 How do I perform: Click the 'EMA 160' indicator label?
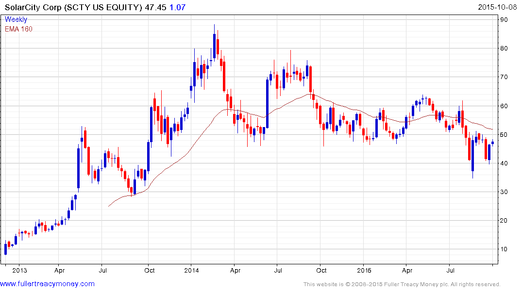(18, 29)
